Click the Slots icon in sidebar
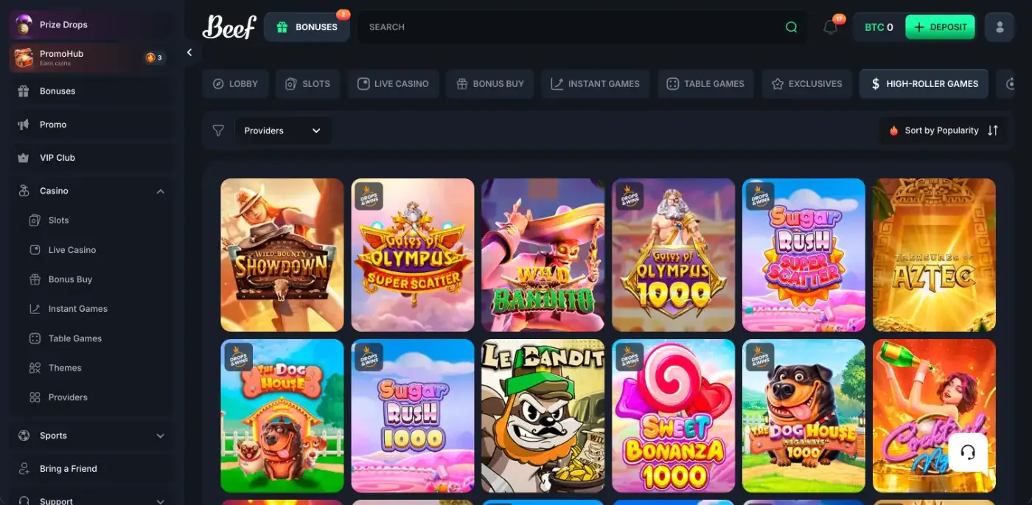Image resolution: width=1032 pixels, height=505 pixels. 35,220
